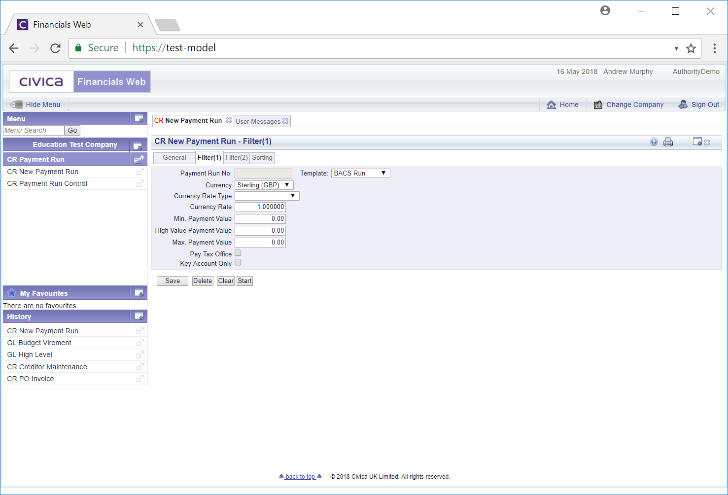728x495 pixels.
Task: Click the Hide Menu link
Action: click(43, 105)
